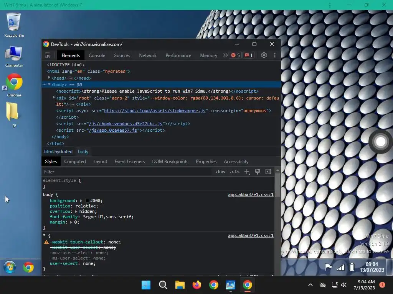Screen dimensions: 393x294
Task: Switch to the Elements tab
Action: (71, 56)
